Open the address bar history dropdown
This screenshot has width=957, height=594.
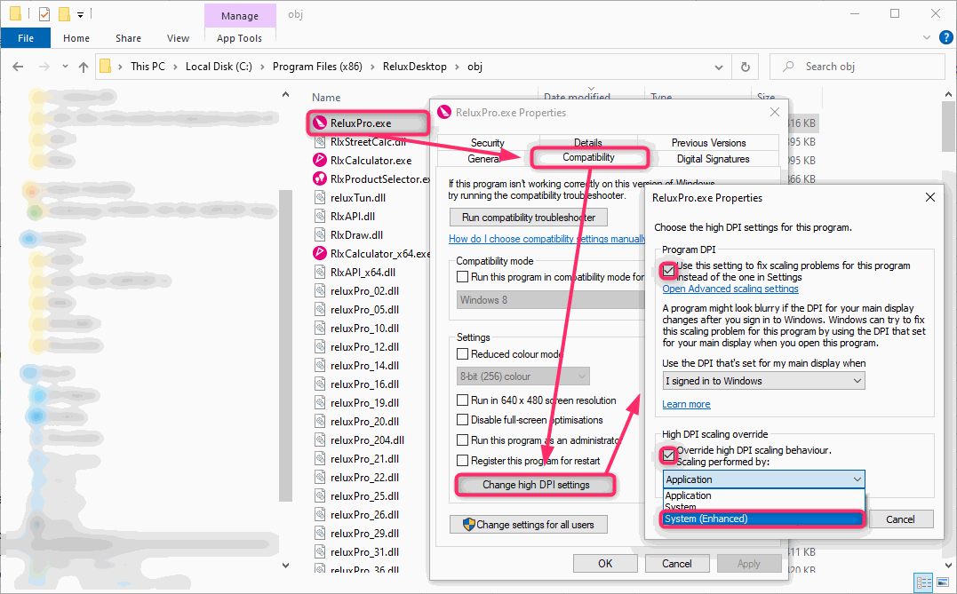tap(719, 66)
